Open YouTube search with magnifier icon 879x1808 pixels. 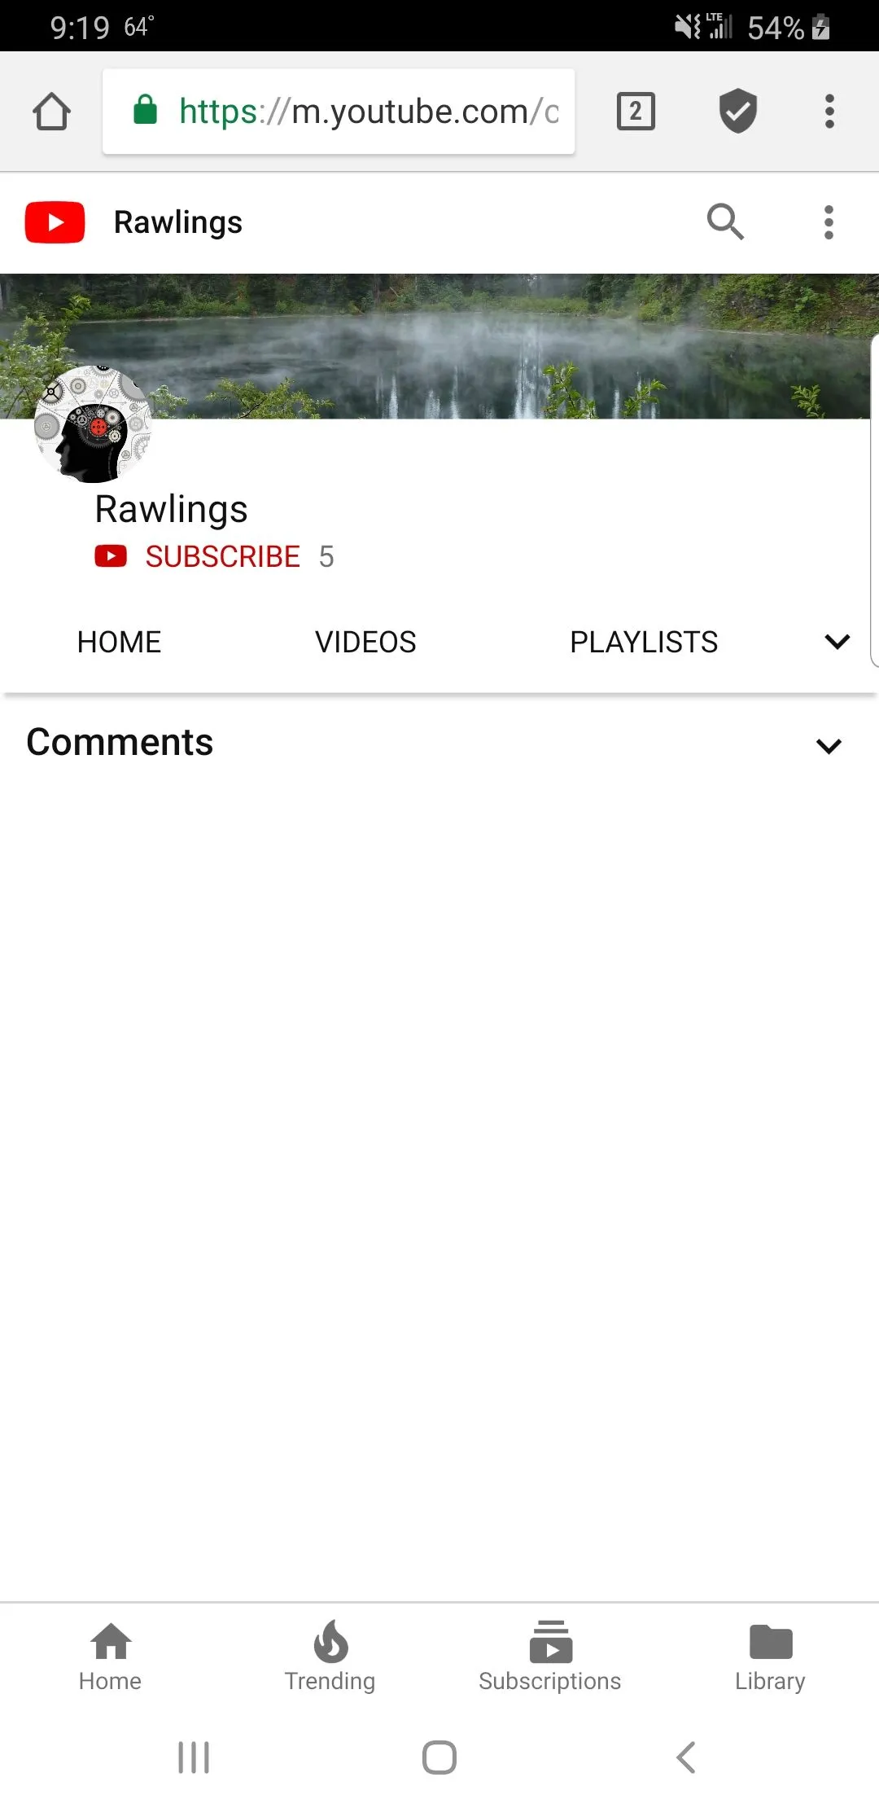coord(725,222)
